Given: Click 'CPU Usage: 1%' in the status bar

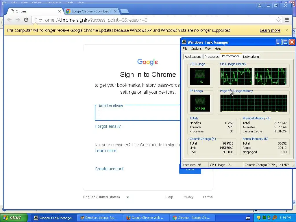Looking at the screenshot, I should pyautogui.click(x=221, y=165).
